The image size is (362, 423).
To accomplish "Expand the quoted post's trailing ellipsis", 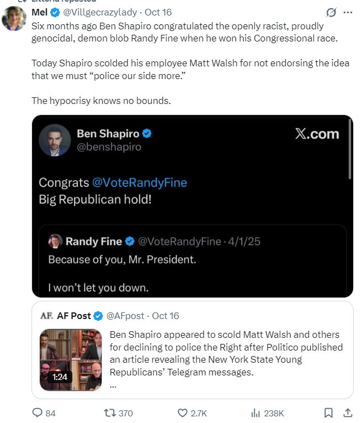I will pos(113,385).
